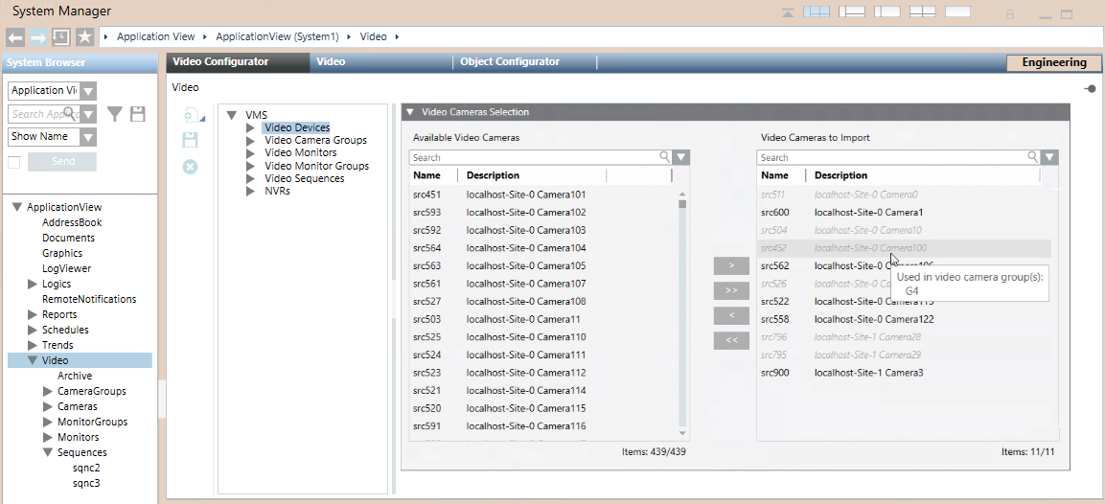This screenshot has width=1105, height=504.
Task: Click the move all right (>>) button
Action: [731, 290]
